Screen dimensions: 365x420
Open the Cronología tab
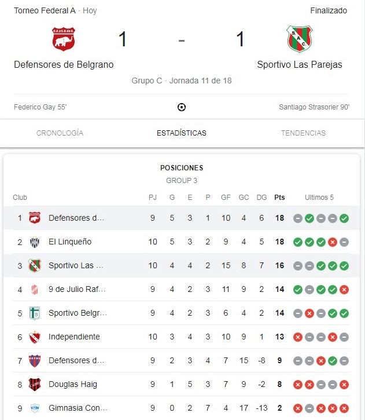point(60,133)
